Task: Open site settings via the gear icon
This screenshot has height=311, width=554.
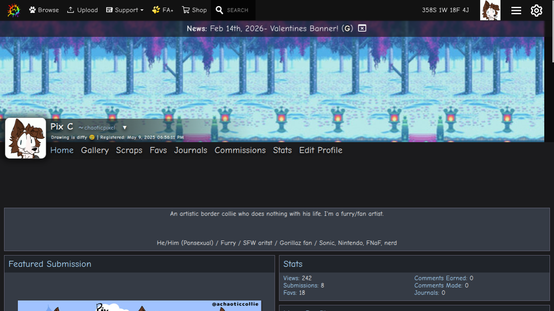Action: pyautogui.click(x=536, y=10)
